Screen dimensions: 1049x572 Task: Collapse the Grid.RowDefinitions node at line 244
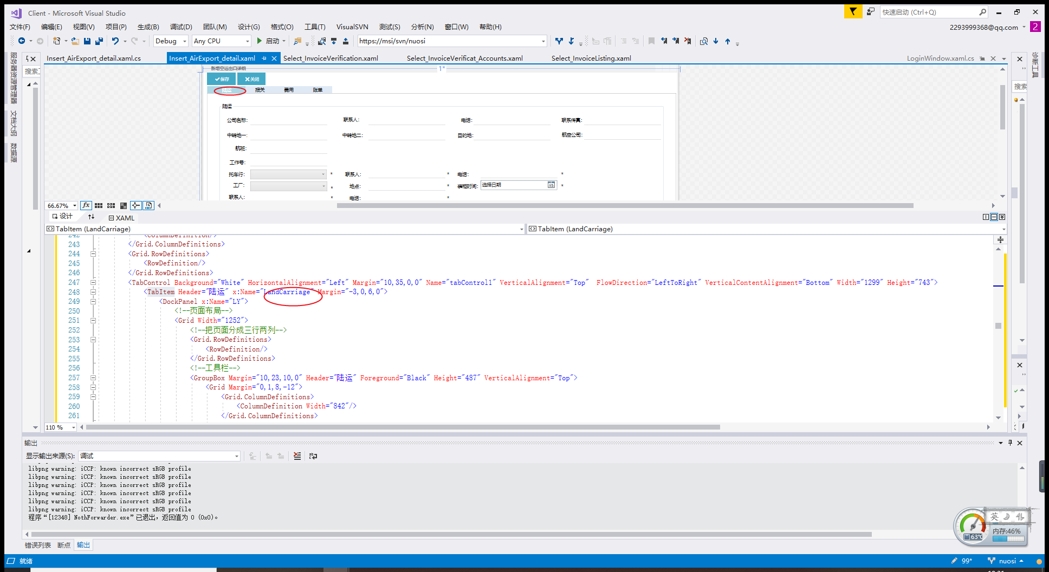(93, 253)
